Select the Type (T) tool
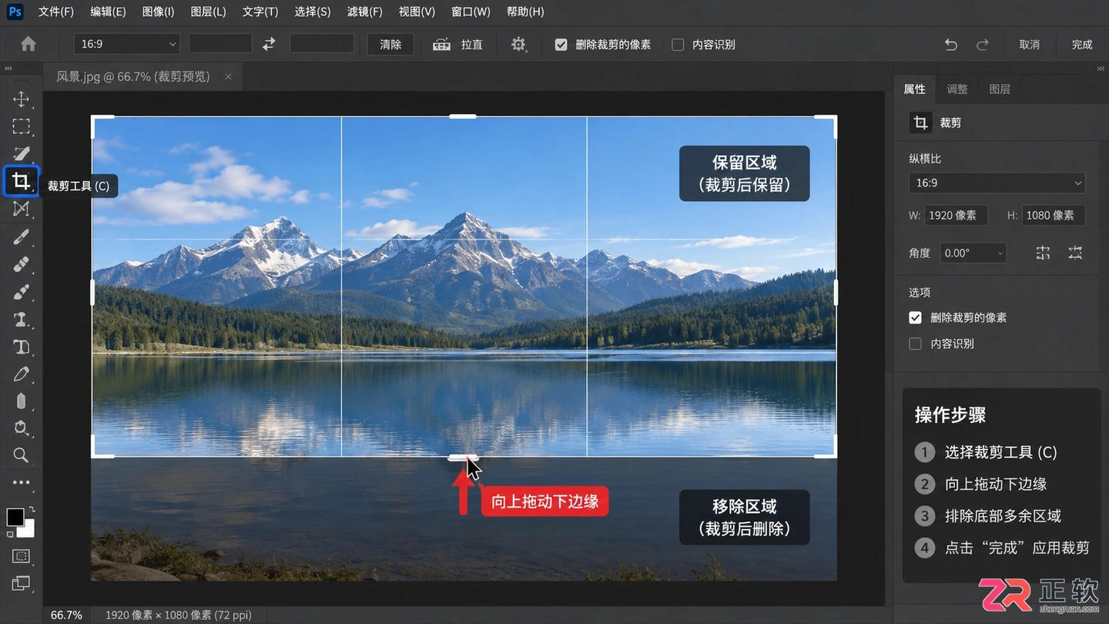This screenshot has width=1109, height=624. [21, 347]
